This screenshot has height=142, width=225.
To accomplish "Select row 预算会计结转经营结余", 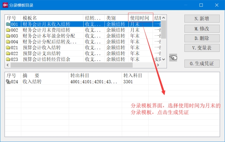I will [83, 59].
